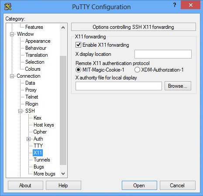Select MIT-Magic-Cookie-1 protocol
The width and height of the screenshot is (203, 196).
click(x=78, y=70)
